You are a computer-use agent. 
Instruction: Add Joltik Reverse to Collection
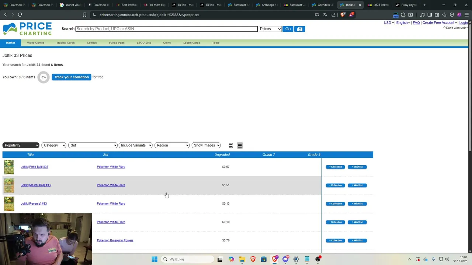coord(336,204)
